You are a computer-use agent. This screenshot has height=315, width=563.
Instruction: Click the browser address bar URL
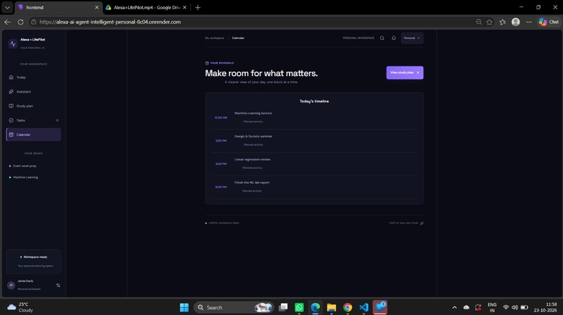(110, 22)
